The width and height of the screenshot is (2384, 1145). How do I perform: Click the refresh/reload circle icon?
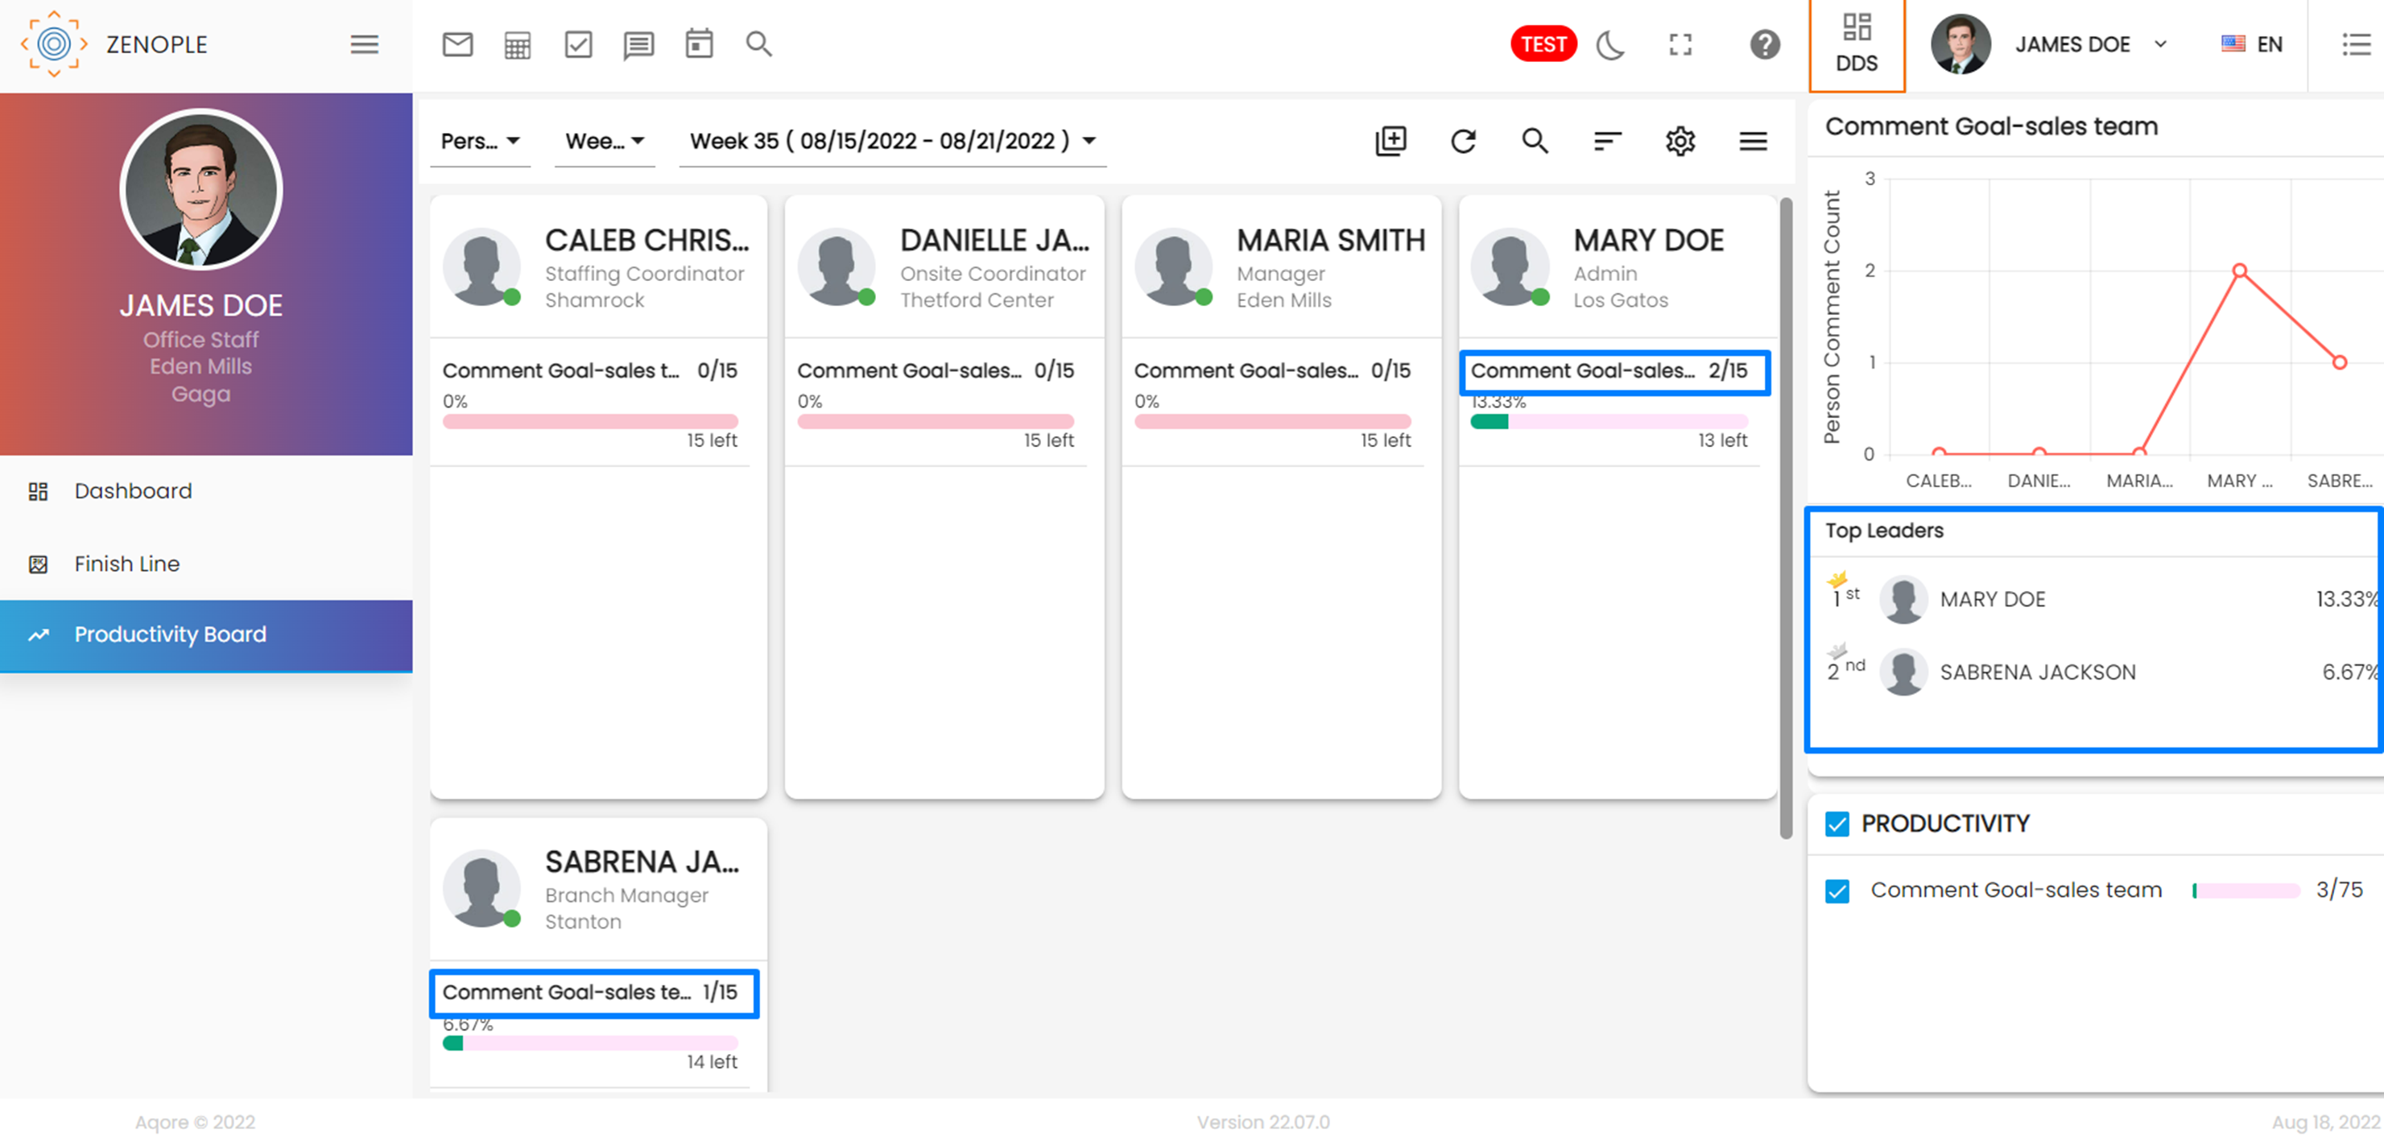pos(1461,140)
